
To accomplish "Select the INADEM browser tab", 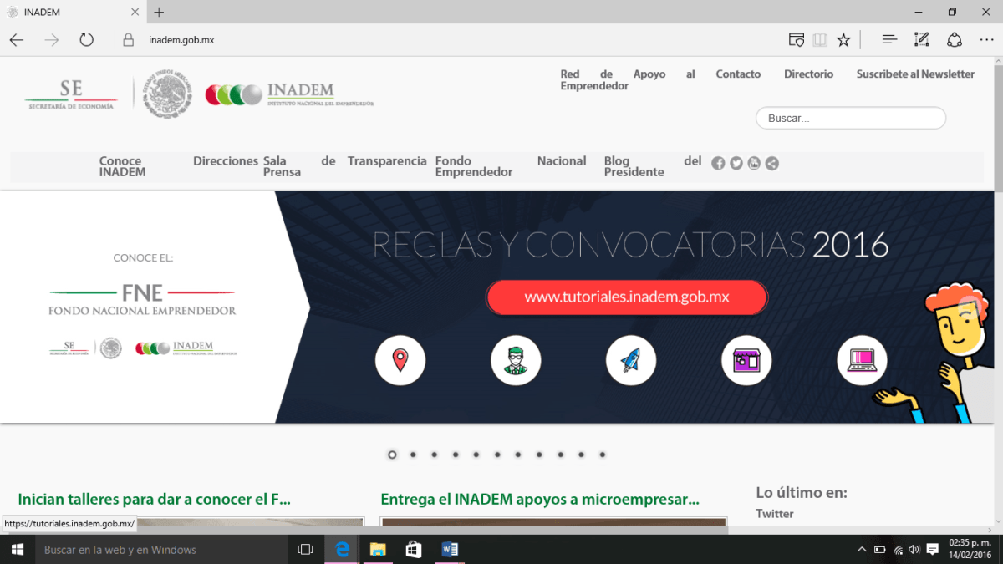I will 74,12.
